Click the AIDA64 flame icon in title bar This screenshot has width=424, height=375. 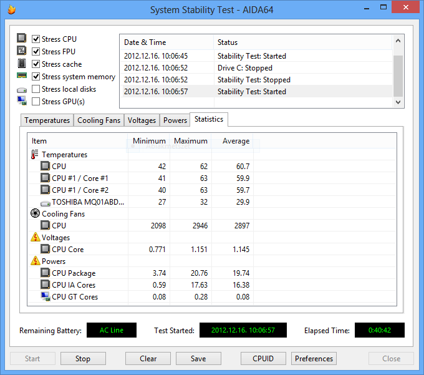pyautogui.click(x=11, y=9)
